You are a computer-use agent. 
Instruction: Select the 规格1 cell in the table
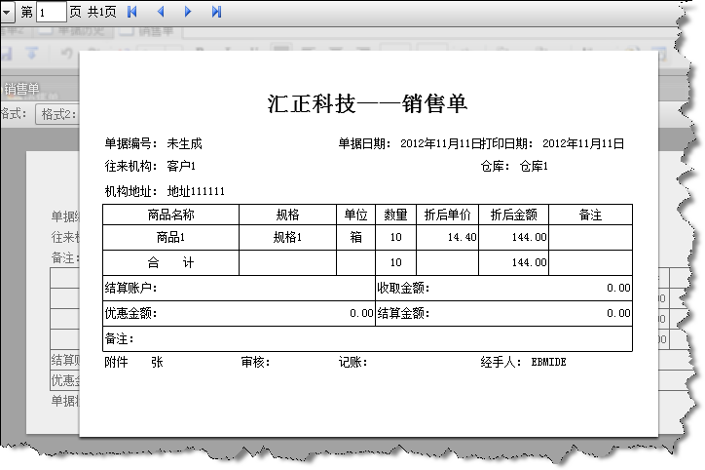pyautogui.click(x=287, y=237)
